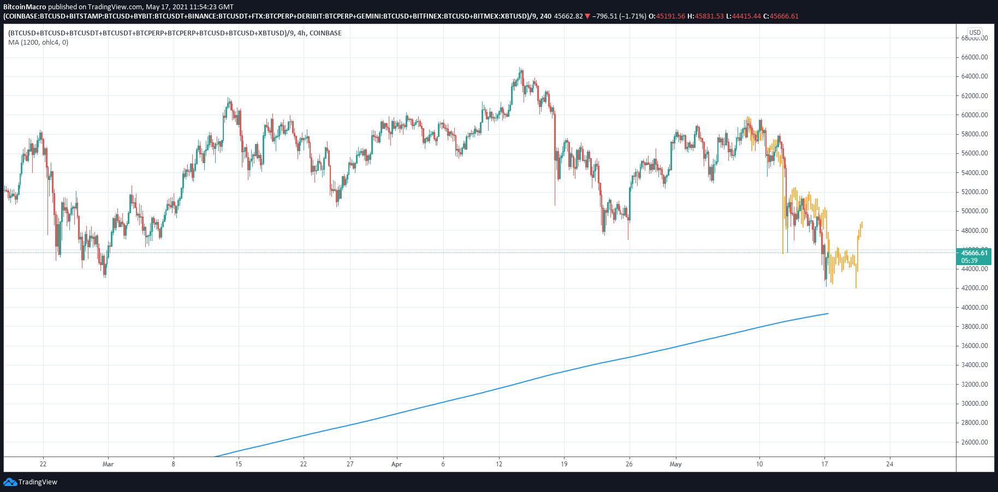998x492 pixels.
Task: Click the May label on time axis
Action: coord(675,464)
